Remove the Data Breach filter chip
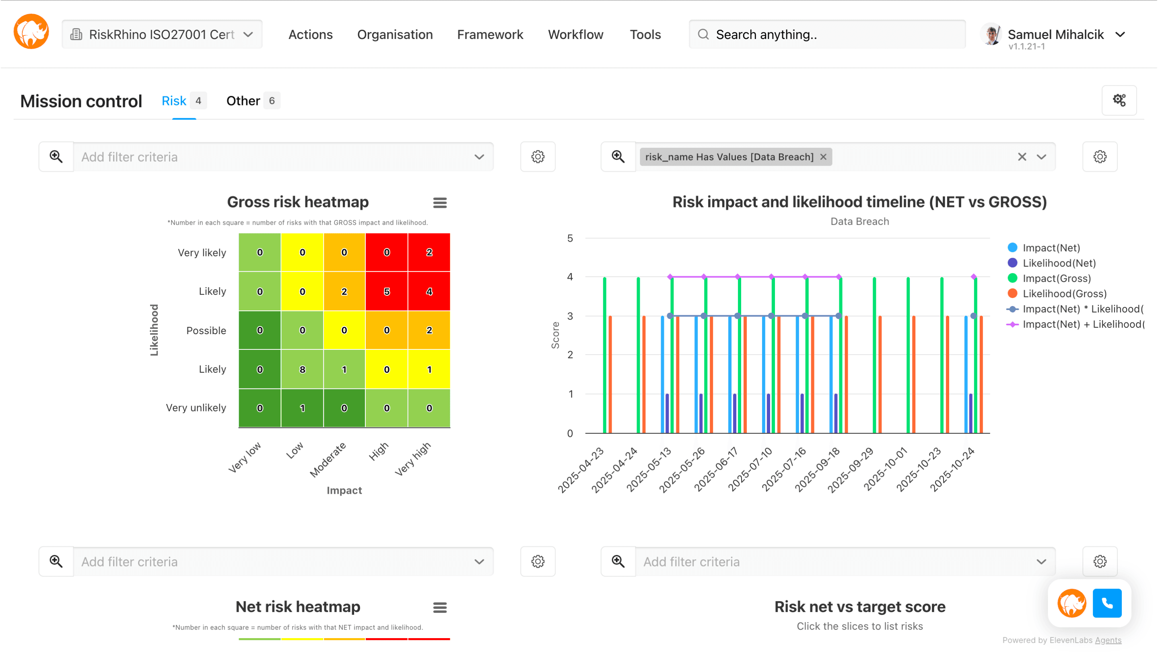The height and width of the screenshot is (653, 1158). click(x=824, y=157)
